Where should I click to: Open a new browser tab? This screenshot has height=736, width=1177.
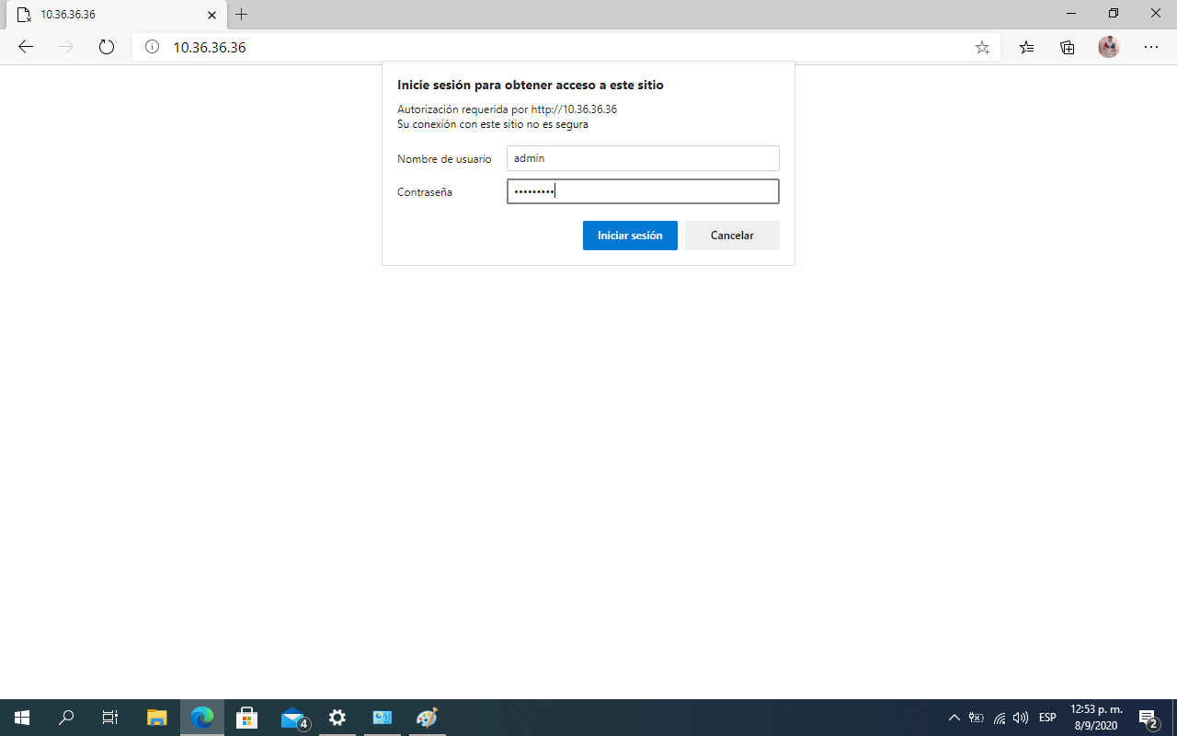241,15
